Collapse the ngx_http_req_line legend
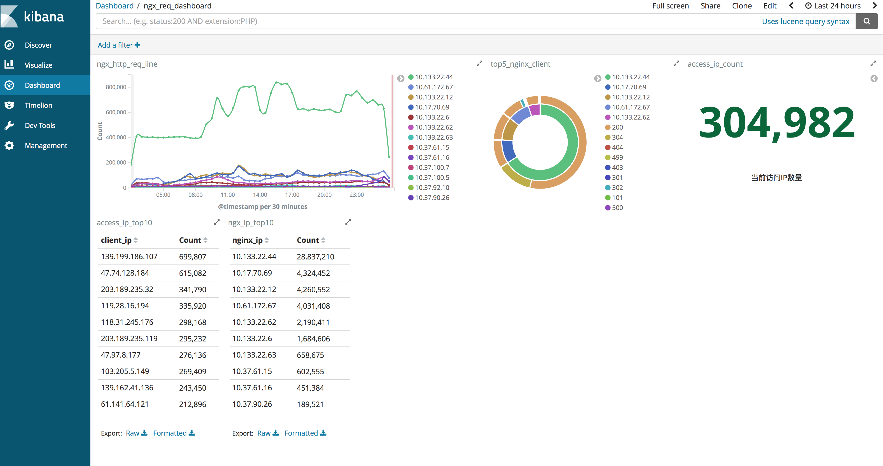Image resolution: width=883 pixels, height=466 pixels. 401,79
